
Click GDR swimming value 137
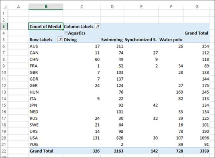pyautogui.click(x=119, y=79)
